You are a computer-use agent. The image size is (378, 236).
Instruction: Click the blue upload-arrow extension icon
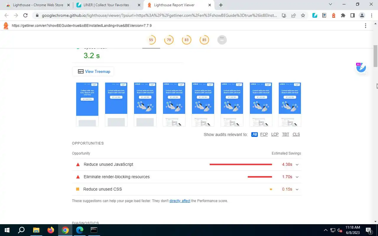324,15
